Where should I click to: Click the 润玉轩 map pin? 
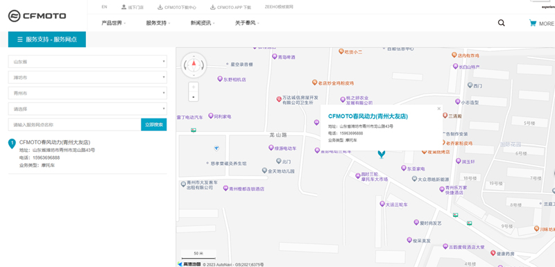[x=459, y=161]
